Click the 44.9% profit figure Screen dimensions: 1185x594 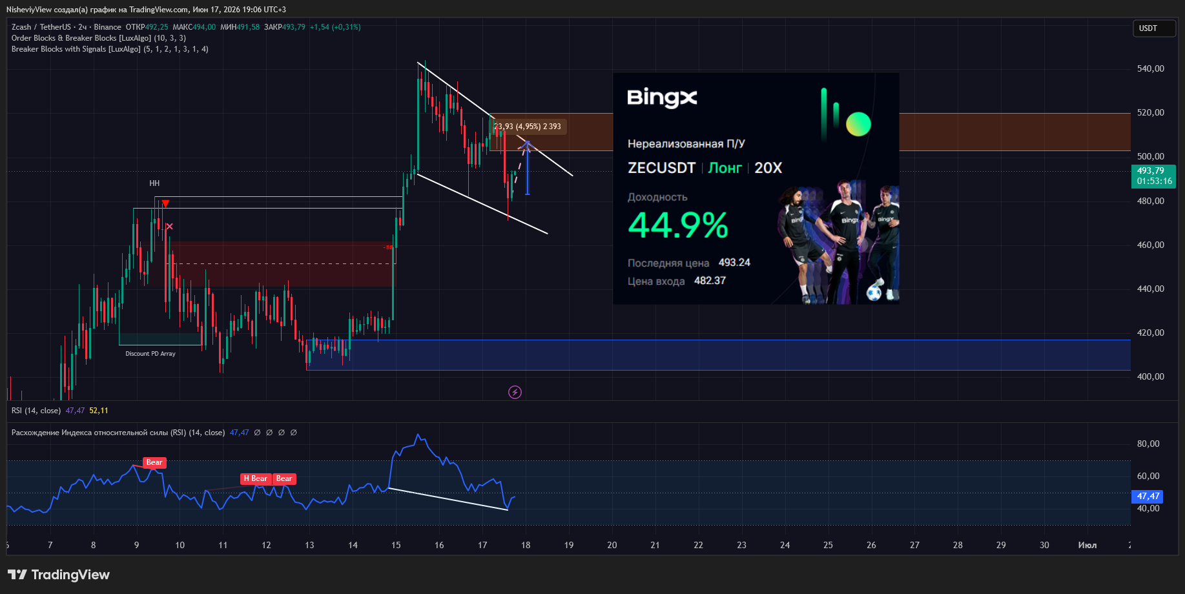[678, 225]
